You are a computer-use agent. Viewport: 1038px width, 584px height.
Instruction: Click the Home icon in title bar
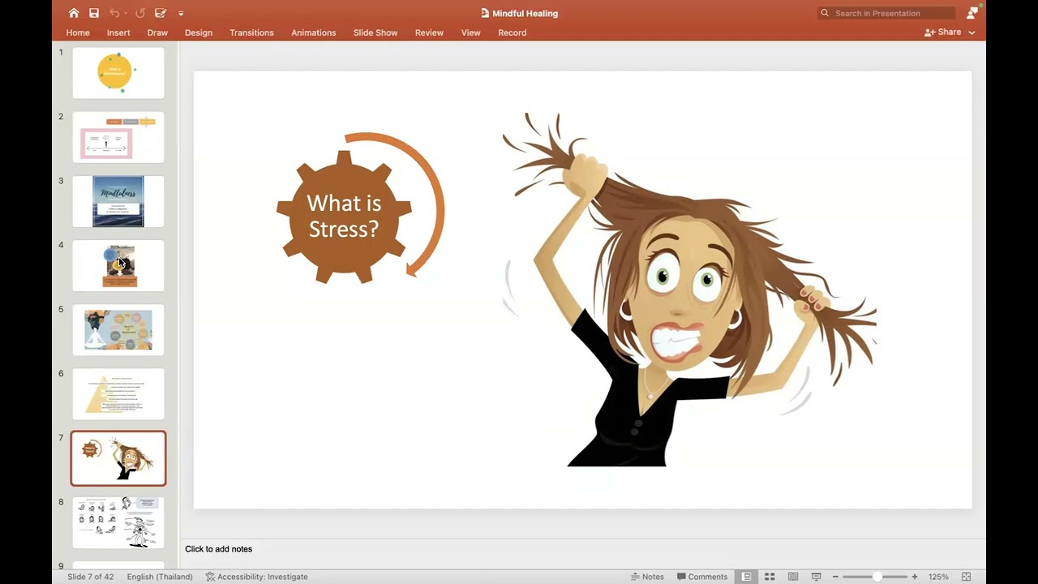point(74,13)
